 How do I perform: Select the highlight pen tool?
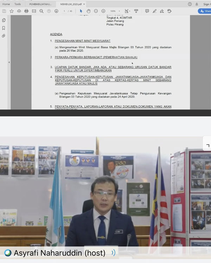(154, 11)
